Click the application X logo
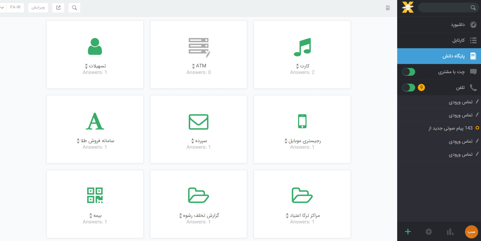481x241 pixels. [x=408, y=7]
